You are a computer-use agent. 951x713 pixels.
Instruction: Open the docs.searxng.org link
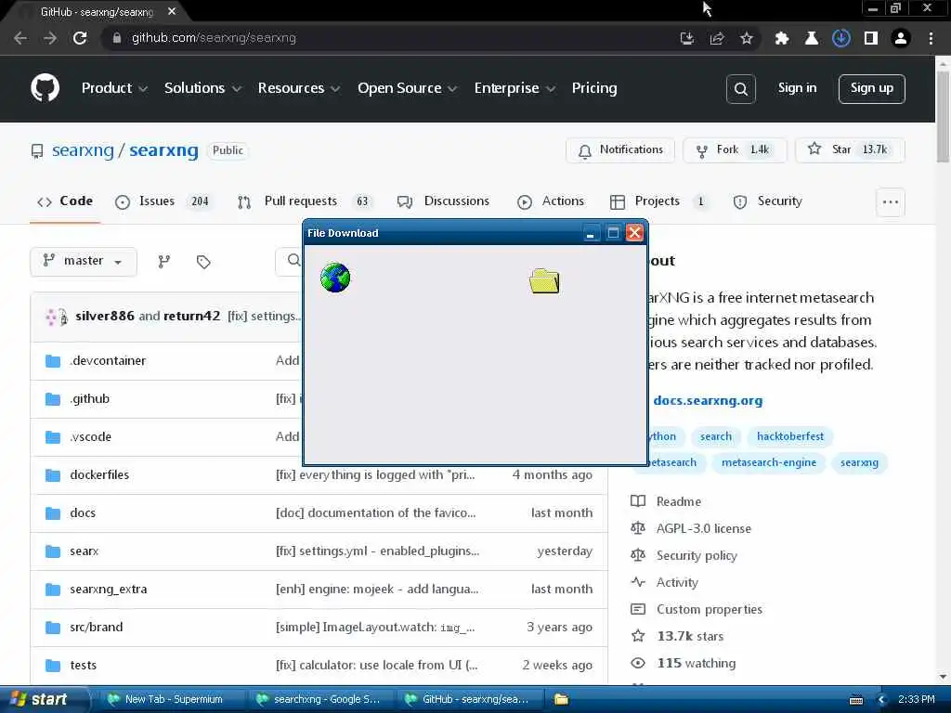708,401
